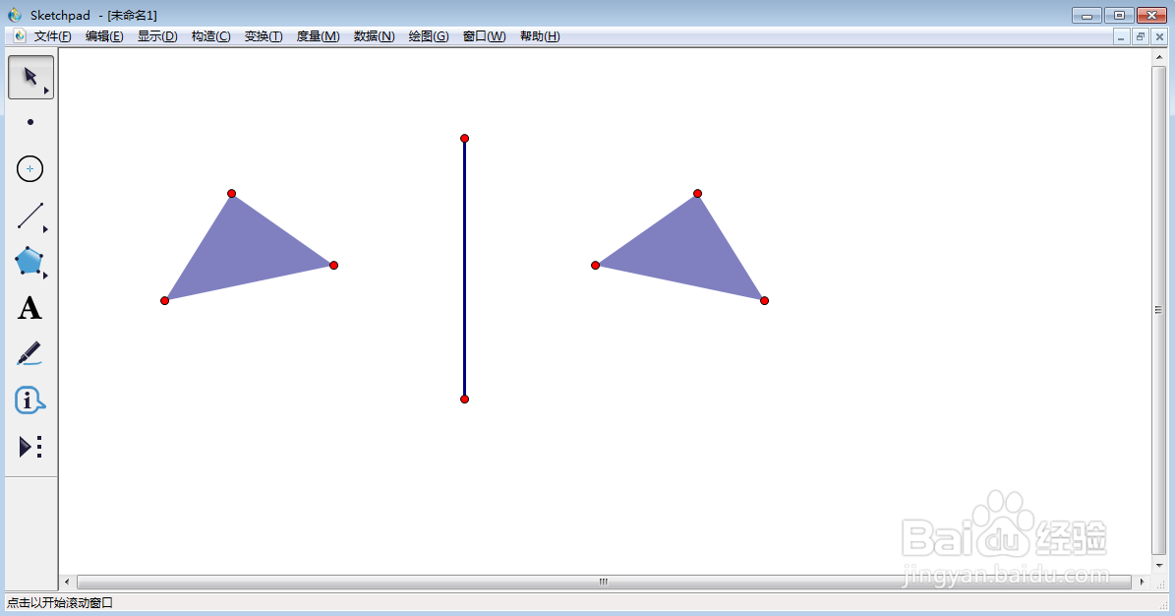Close the inner document window
The image size is (1175, 616).
click(1159, 36)
